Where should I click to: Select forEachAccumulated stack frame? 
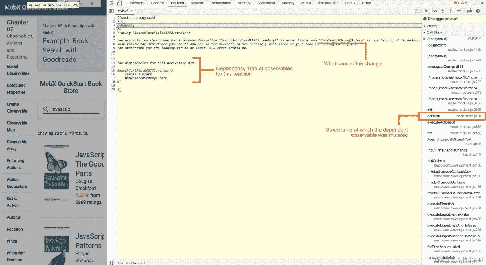453,249
